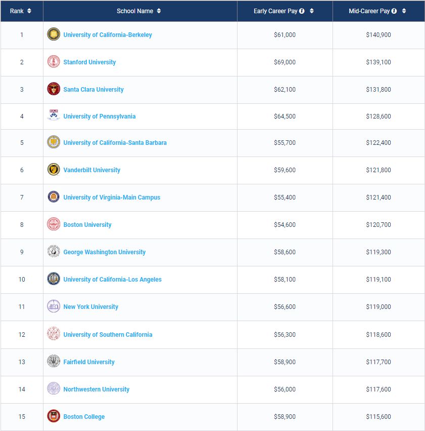The image size is (425, 431).
Task: Select the $131,800 mid-career pay value
Action: click(379, 89)
